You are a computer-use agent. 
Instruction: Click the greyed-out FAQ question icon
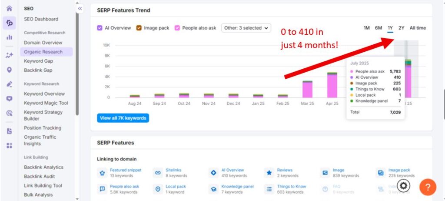[x=325, y=189]
